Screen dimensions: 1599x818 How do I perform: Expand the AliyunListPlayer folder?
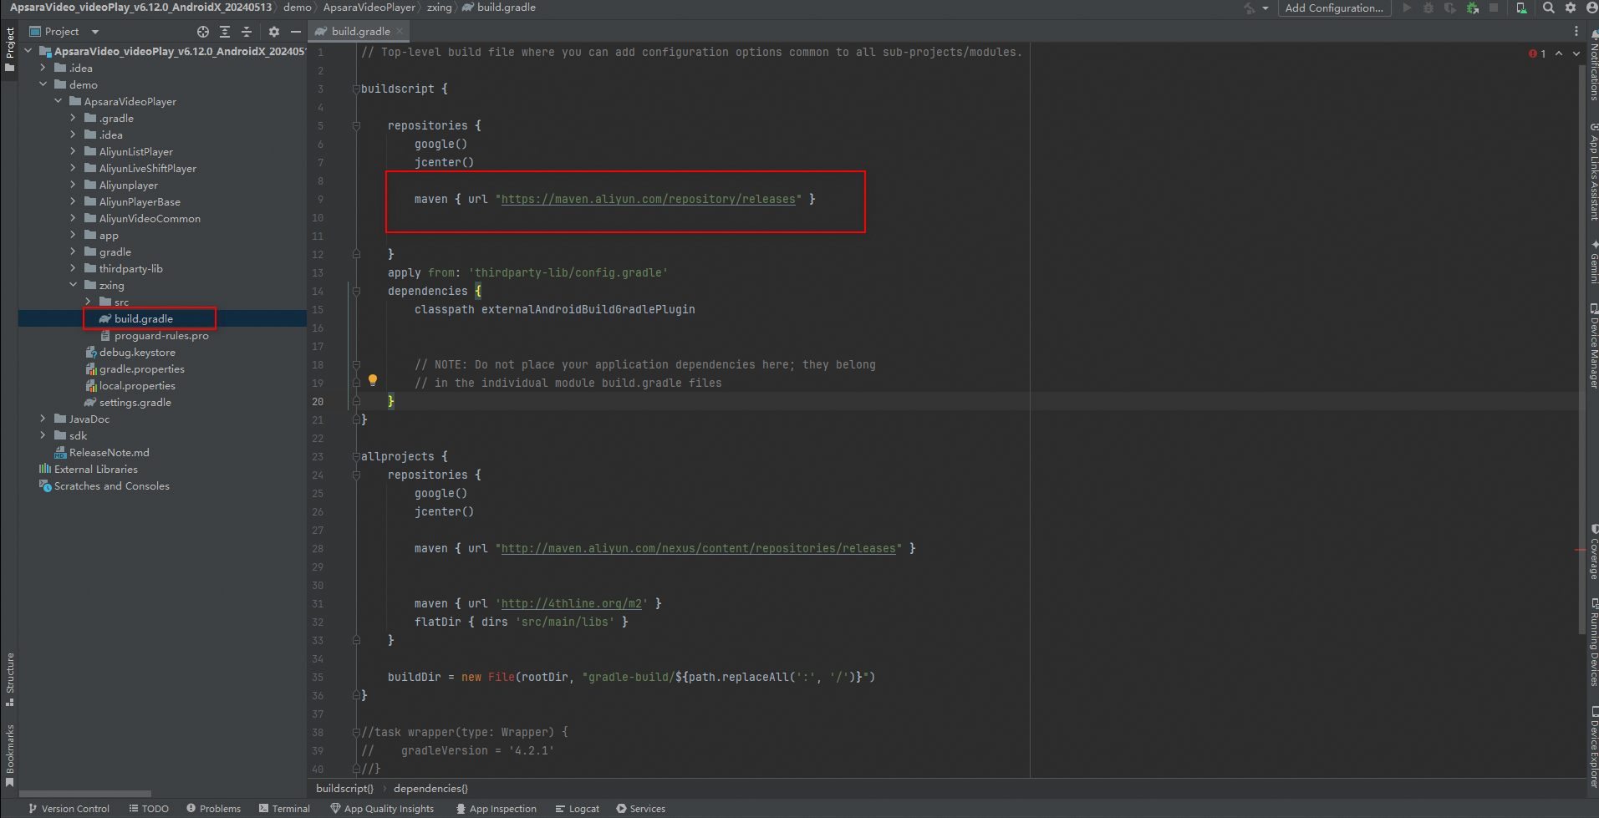tap(73, 151)
